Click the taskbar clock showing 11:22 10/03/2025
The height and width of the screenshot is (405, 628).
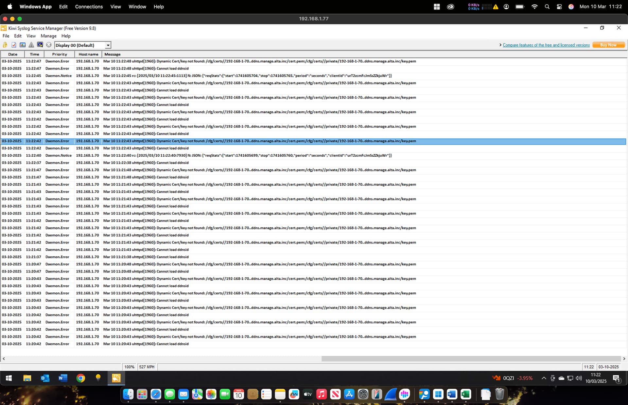596,378
